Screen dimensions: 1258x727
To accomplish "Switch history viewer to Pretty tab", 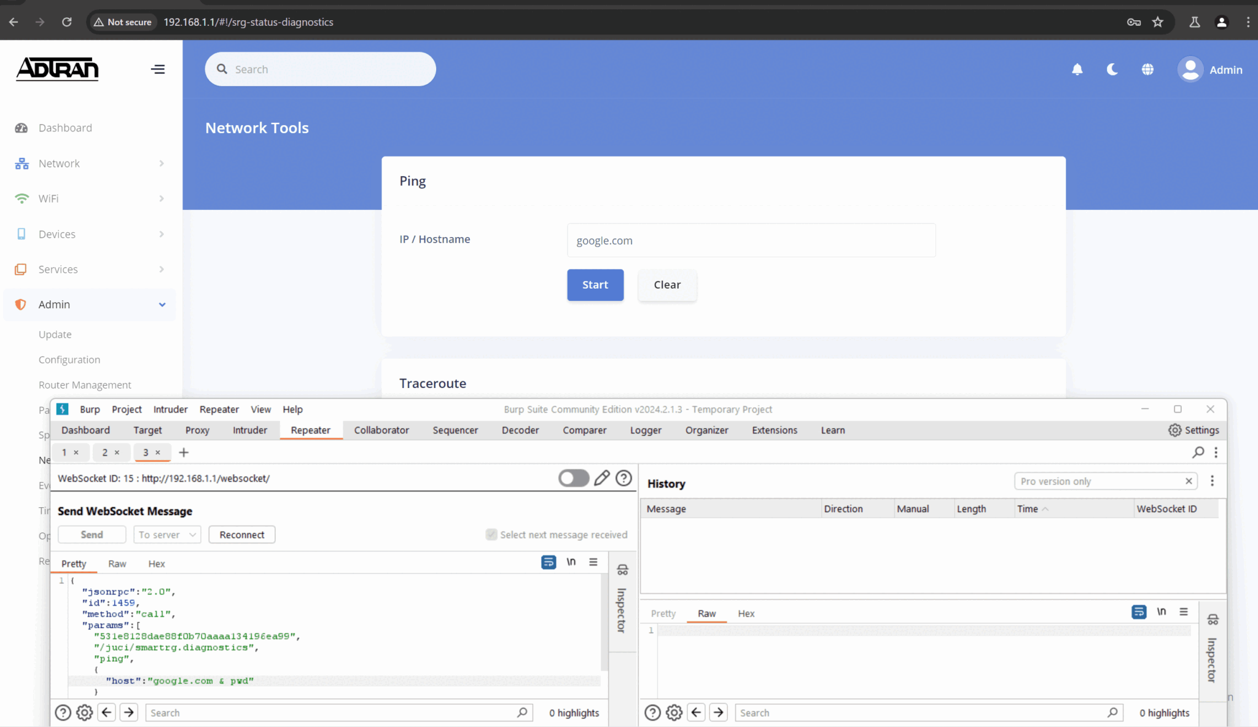I will click(663, 613).
